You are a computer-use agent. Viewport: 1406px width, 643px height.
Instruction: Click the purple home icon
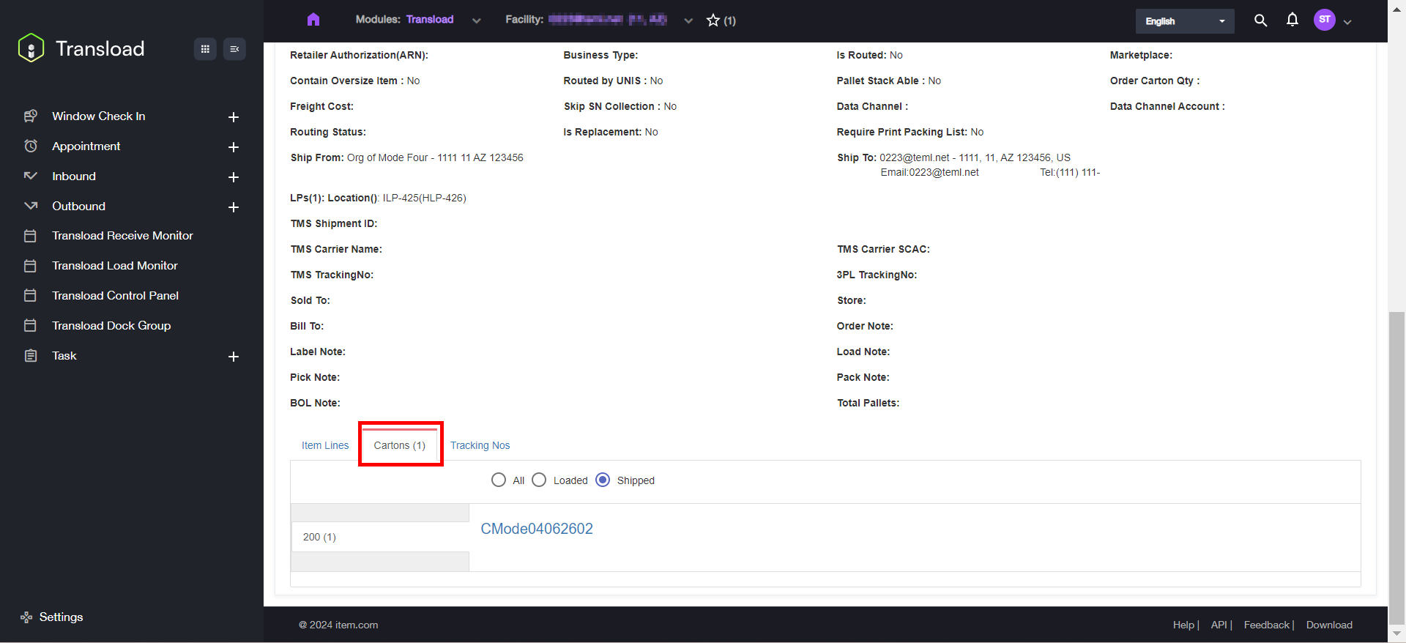click(313, 20)
